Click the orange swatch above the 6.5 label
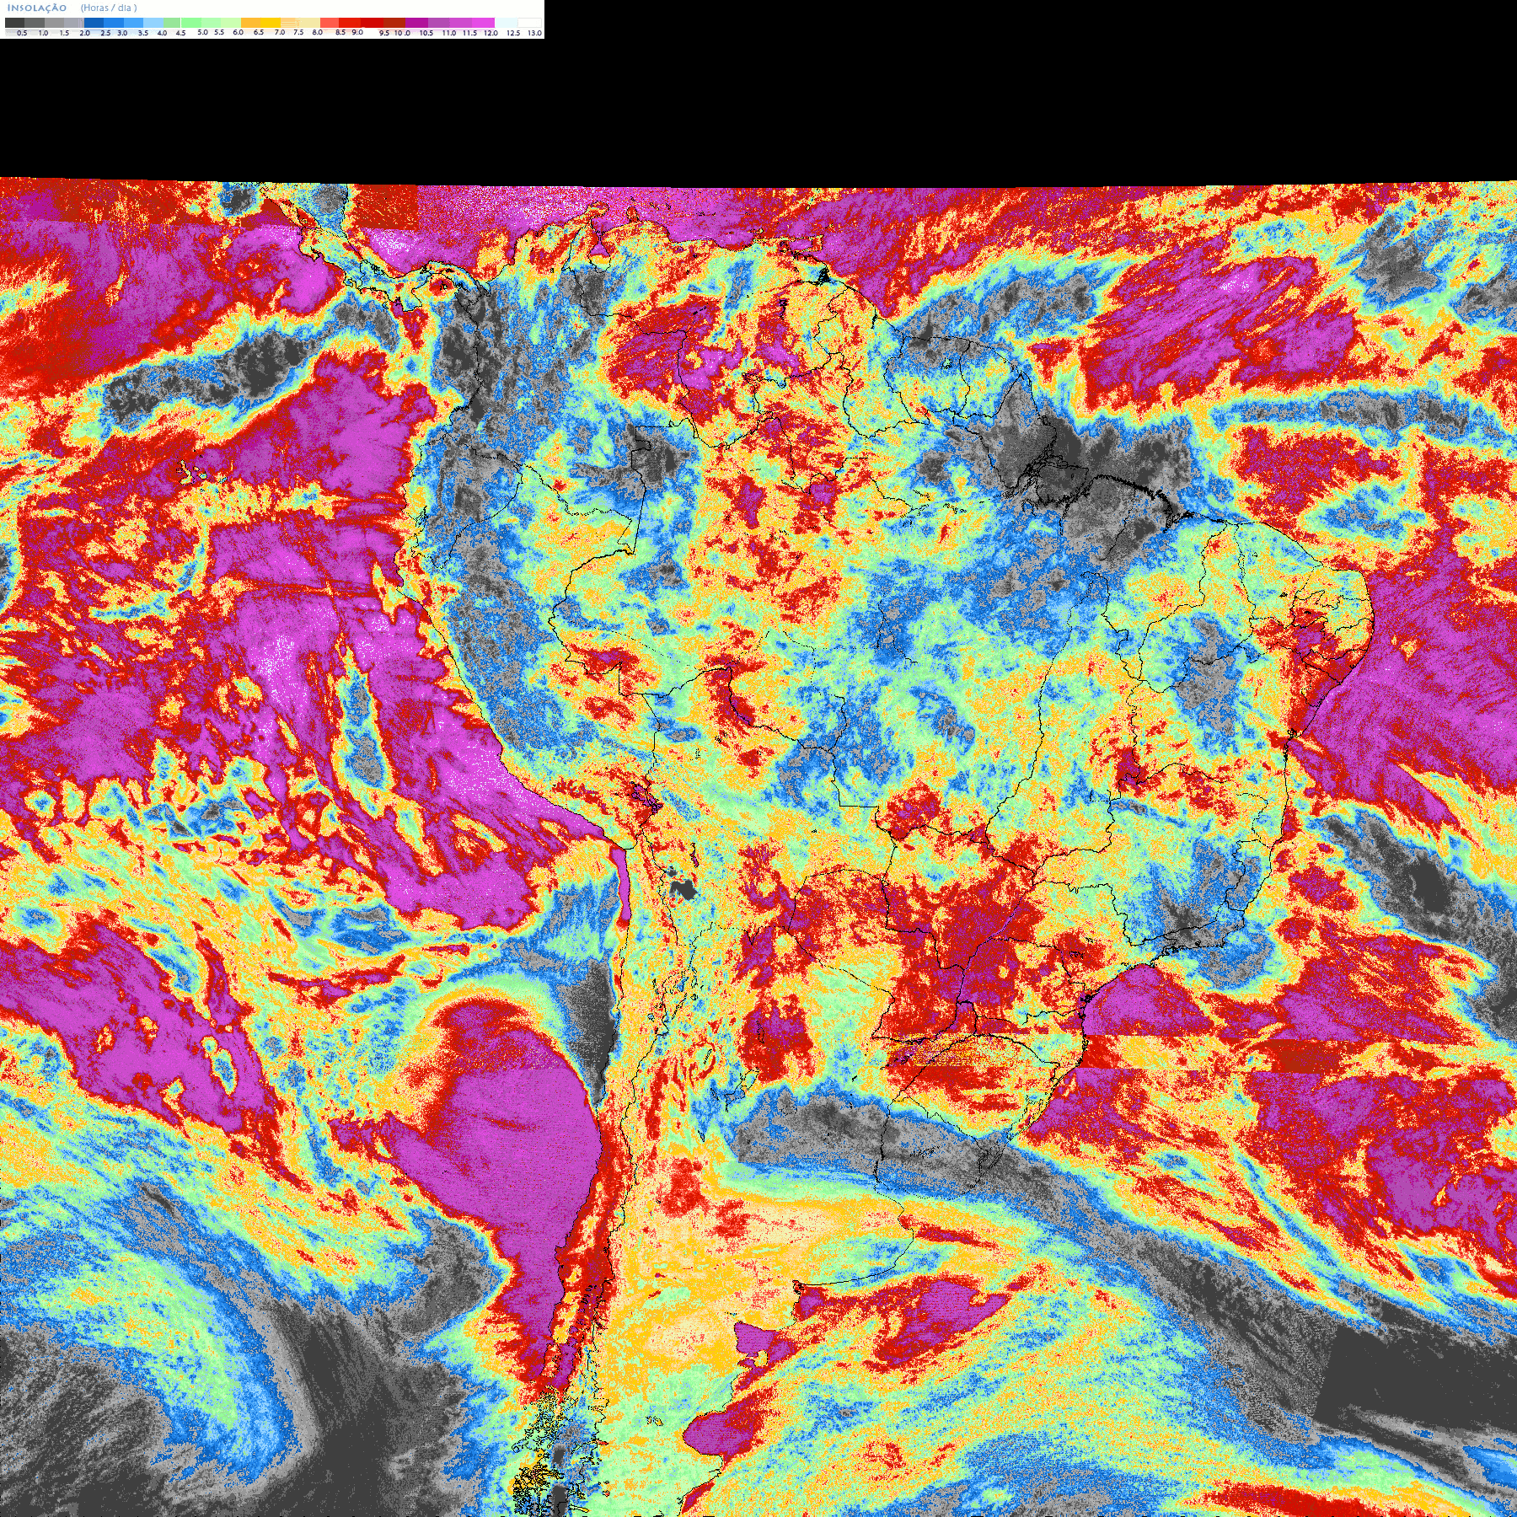Viewport: 1517px width, 1517px height. click(250, 23)
